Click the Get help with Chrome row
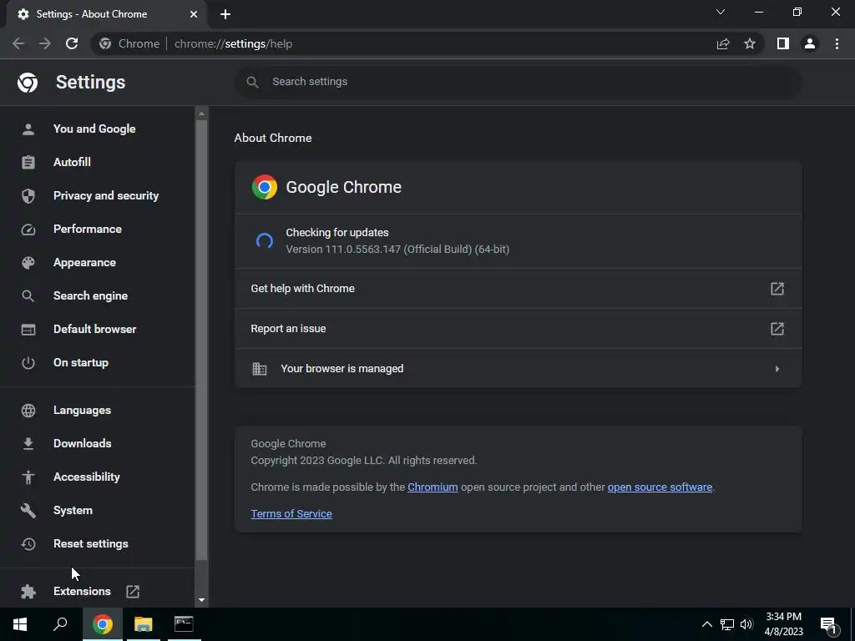Image resolution: width=855 pixels, height=641 pixels. pyautogui.click(x=518, y=288)
